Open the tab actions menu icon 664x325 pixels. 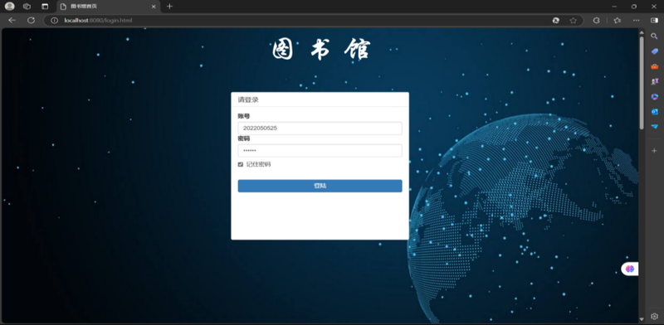pos(45,7)
